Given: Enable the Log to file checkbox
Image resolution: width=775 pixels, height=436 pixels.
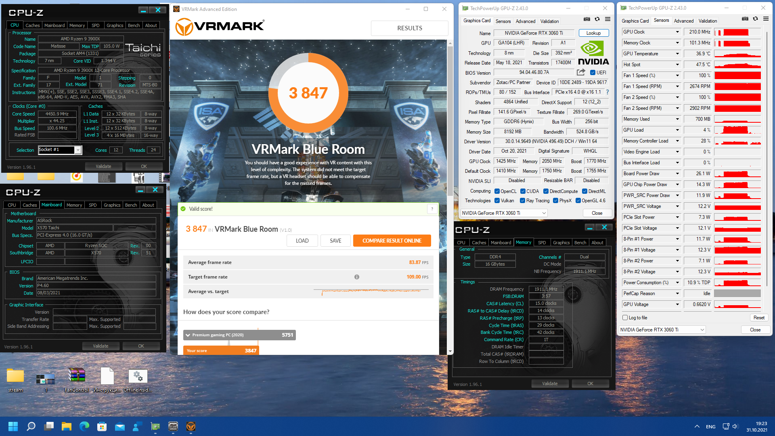Looking at the screenshot, I should (625, 318).
